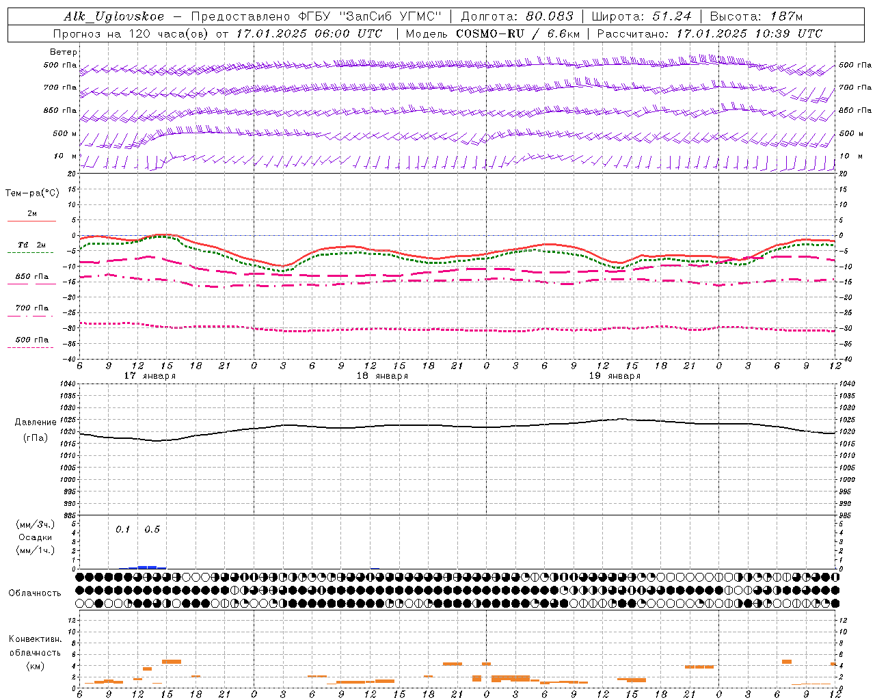Click the (км) unit under convective cloudiness
The width and height of the screenshot is (875, 700).
click(35, 666)
